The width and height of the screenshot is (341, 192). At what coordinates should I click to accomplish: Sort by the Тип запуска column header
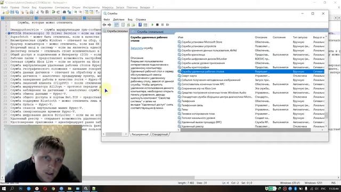tap(300, 37)
